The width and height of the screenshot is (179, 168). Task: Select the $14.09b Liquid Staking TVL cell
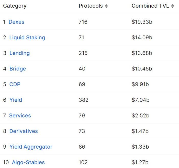[142, 38]
